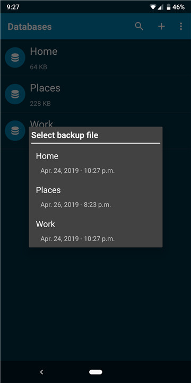Tap the 64 KB size label under Home
191x383 pixels.
pyautogui.click(x=39, y=67)
